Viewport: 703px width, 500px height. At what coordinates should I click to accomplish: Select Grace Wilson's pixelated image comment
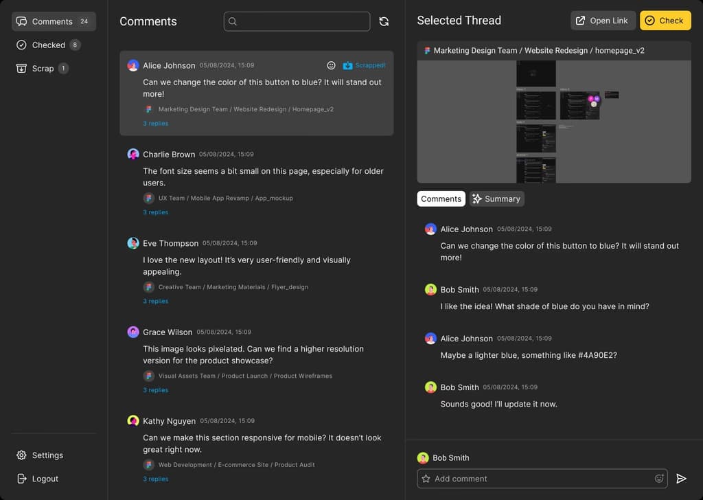tap(253, 354)
